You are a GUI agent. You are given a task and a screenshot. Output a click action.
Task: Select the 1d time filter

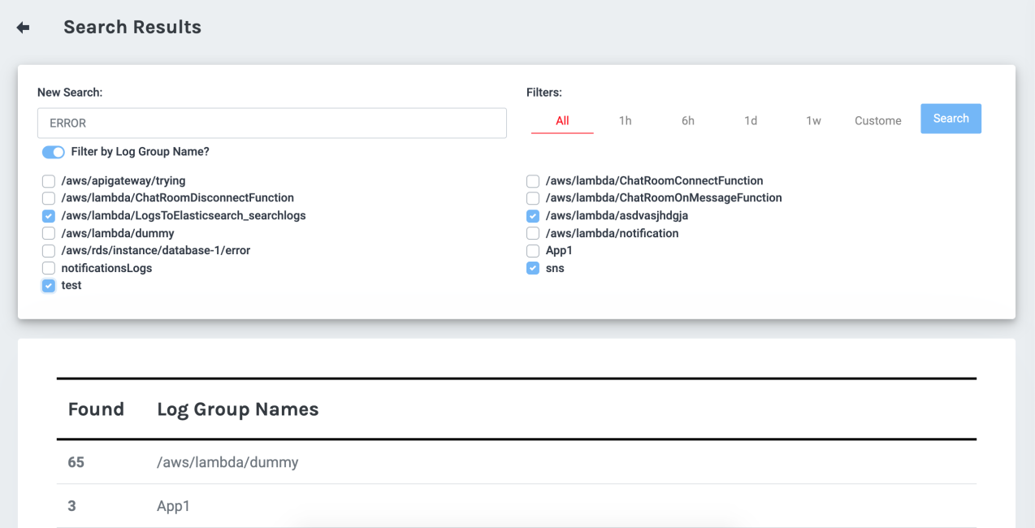(x=750, y=121)
